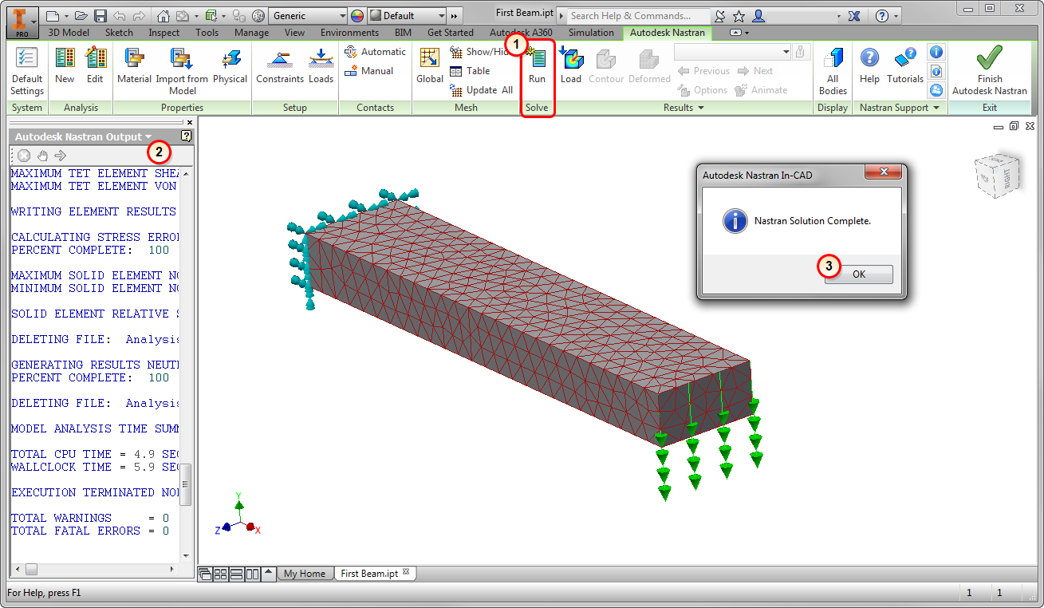The image size is (1044, 608).
Task: Expand quick access toolbar overflow
Action: pos(455,16)
